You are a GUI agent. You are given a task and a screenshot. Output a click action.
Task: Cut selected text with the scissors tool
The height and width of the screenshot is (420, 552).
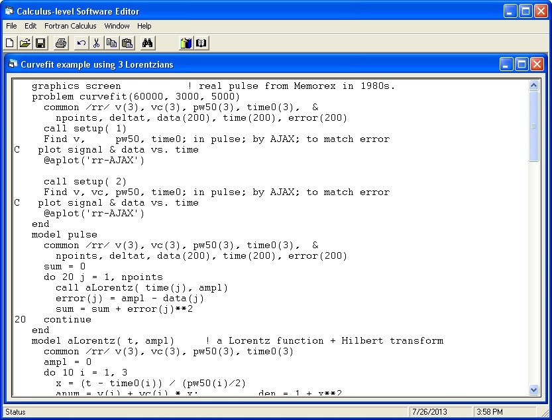[x=96, y=42]
